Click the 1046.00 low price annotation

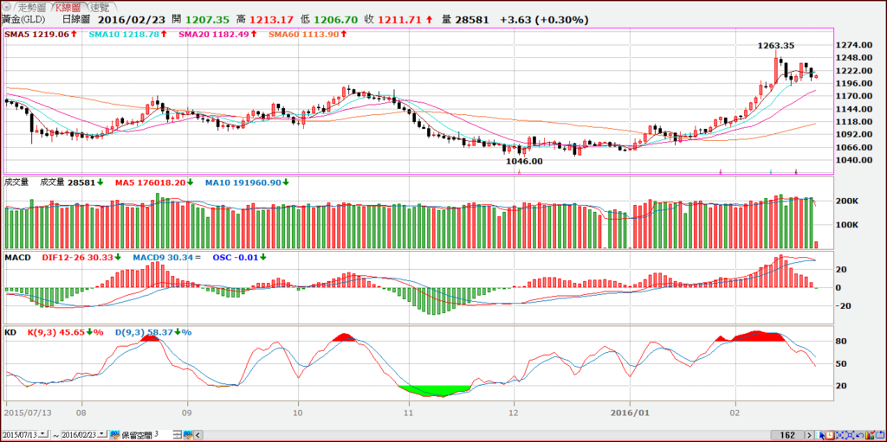tap(524, 161)
